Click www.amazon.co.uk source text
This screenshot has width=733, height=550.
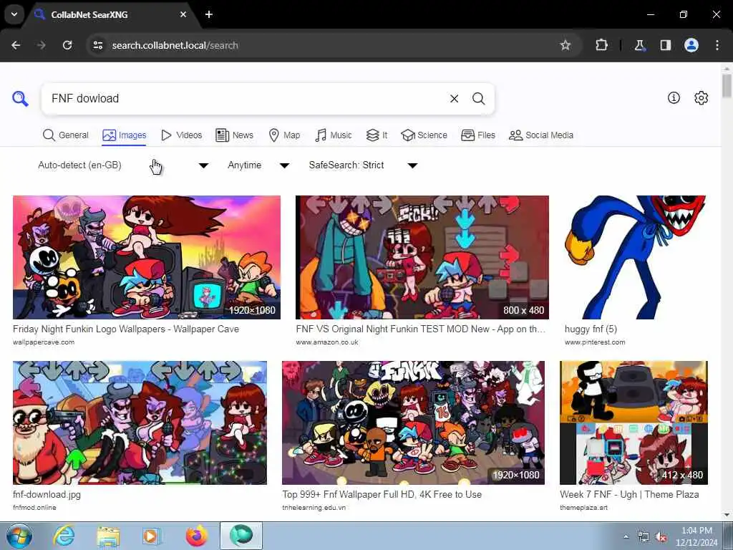pyautogui.click(x=327, y=342)
